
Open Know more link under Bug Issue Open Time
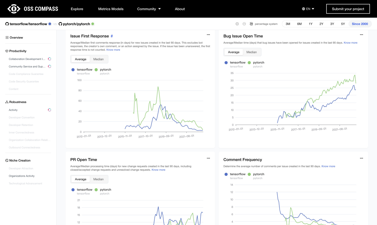(351, 43)
